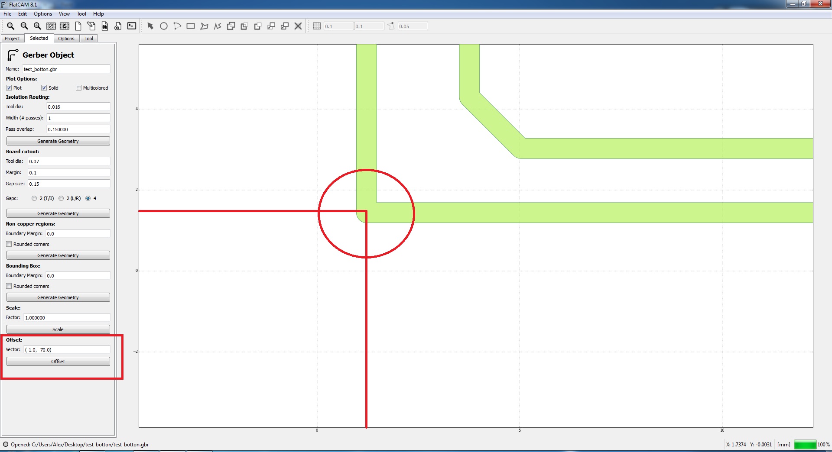832x452 pixels.
Task: Click the Isolation Routing Tool dia field
Action: click(x=78, y=107)
